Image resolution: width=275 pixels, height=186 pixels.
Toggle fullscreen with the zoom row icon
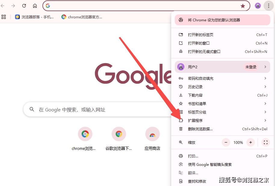(266, 142)
